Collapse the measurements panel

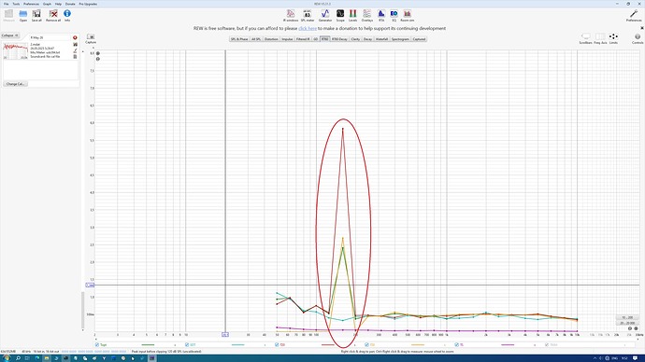point(10,35)
